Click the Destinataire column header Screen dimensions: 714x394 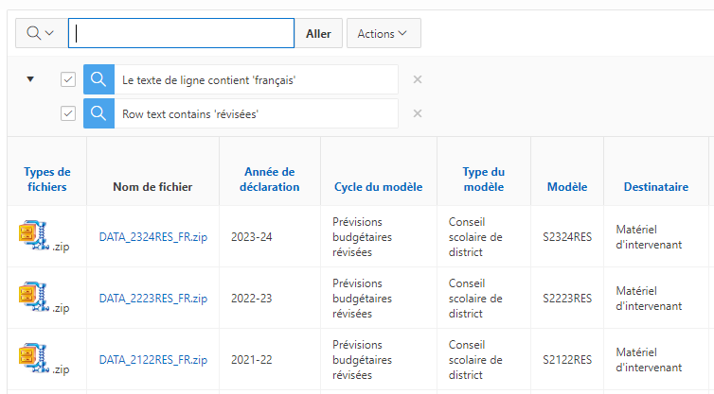point(655,187)
